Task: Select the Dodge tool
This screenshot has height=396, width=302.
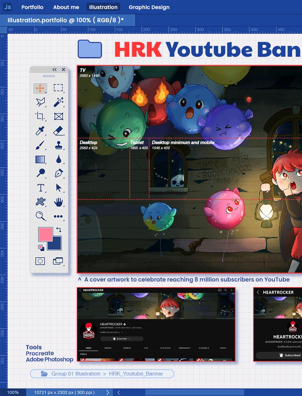Action: point(40,173)
